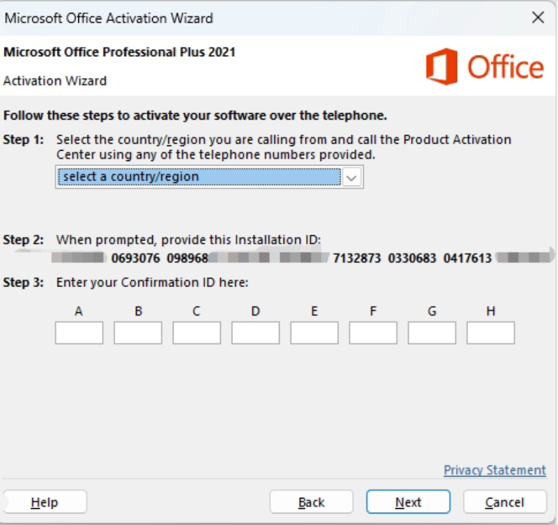This screenshot has height=525, width=558.
Task: Click Confirmation ID box G
Action: coord(433,333)
